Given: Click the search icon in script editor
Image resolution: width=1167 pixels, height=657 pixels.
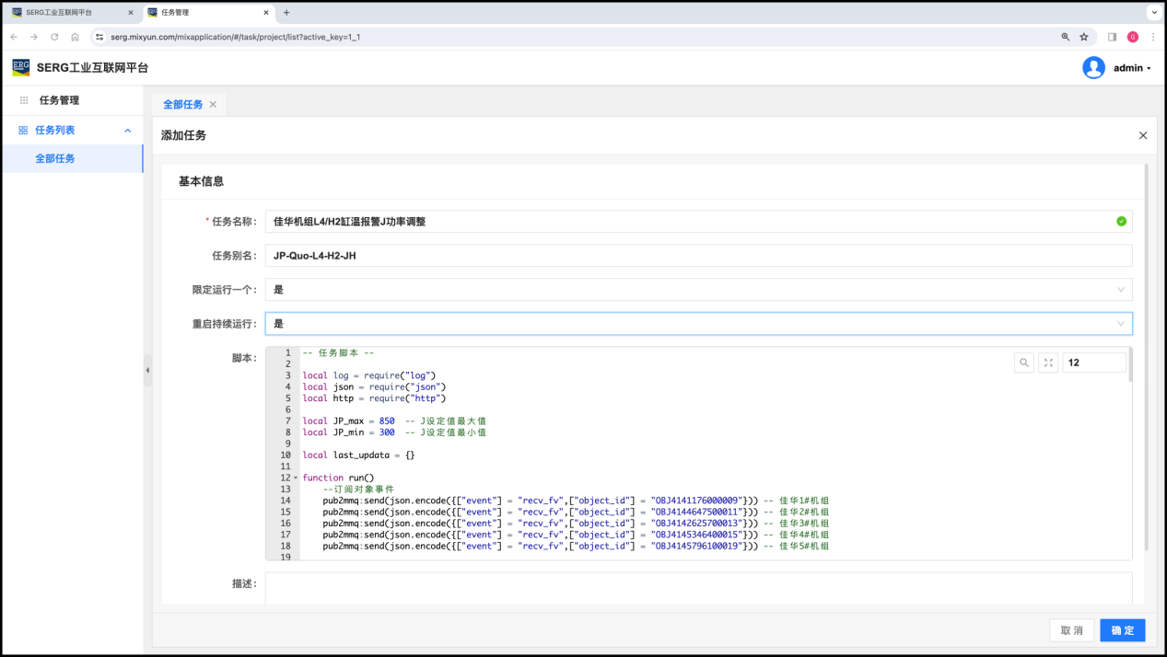Looking at the screenshot, I should (1024, 363).
